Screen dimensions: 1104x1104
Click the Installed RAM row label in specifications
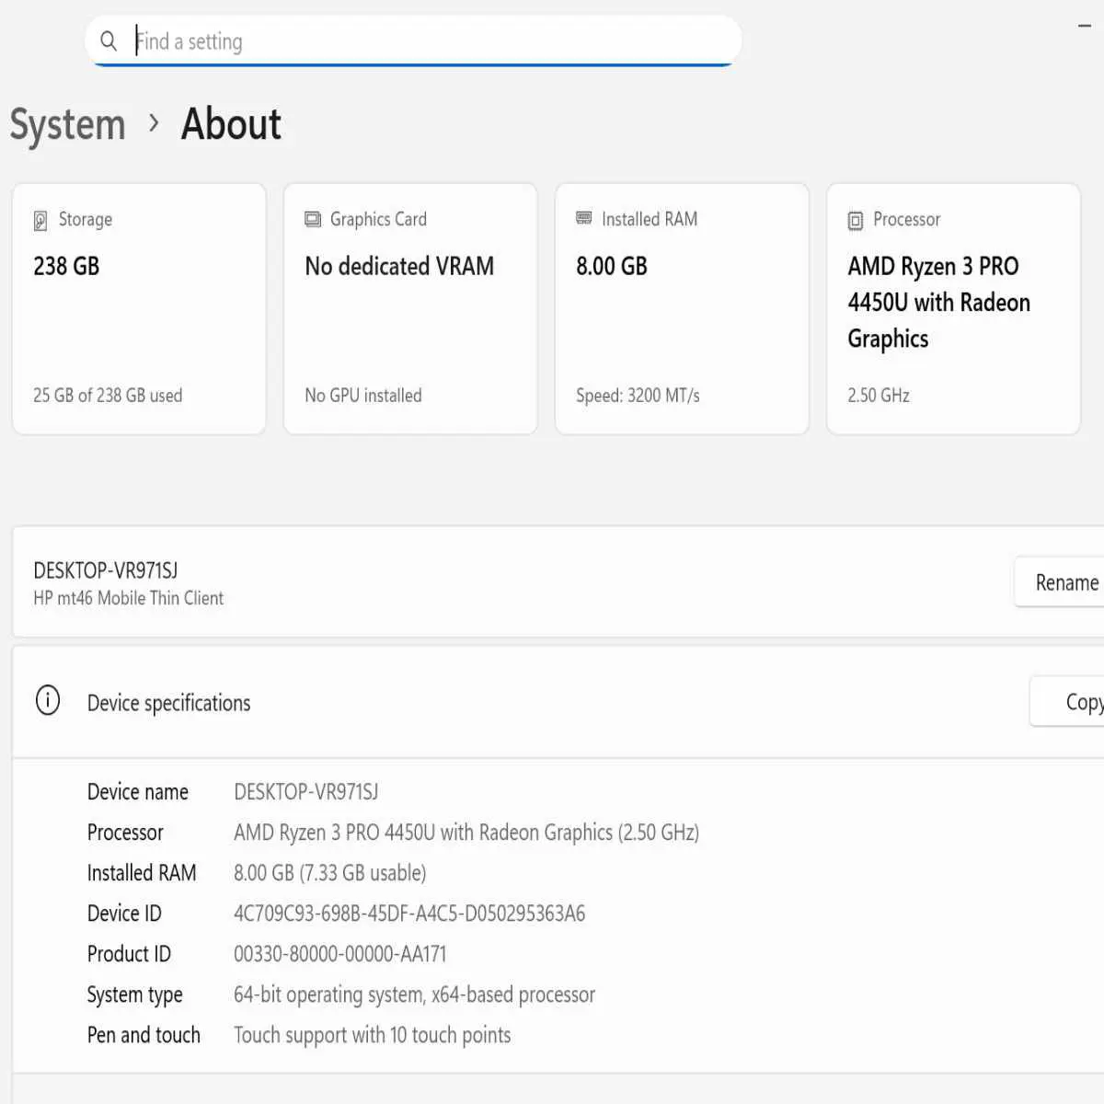click(x=142, y=873)
